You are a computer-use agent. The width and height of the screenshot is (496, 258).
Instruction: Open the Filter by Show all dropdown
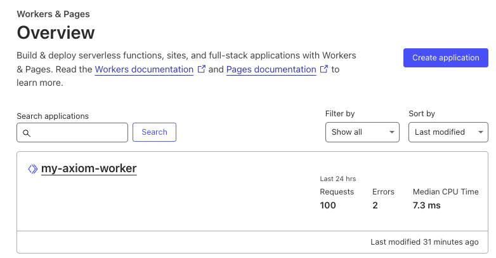pos(362,132)
